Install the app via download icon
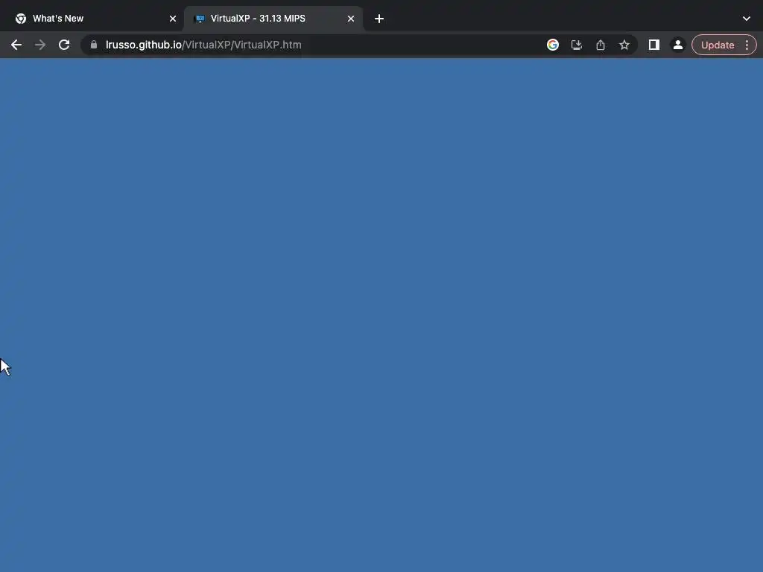Image resolution: width=763 pixels, height=572 pixels. (x=576, y=45)
